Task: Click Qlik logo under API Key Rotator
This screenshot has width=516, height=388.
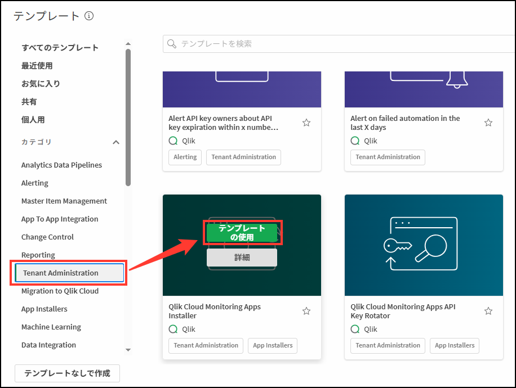Action: [355, 329]
